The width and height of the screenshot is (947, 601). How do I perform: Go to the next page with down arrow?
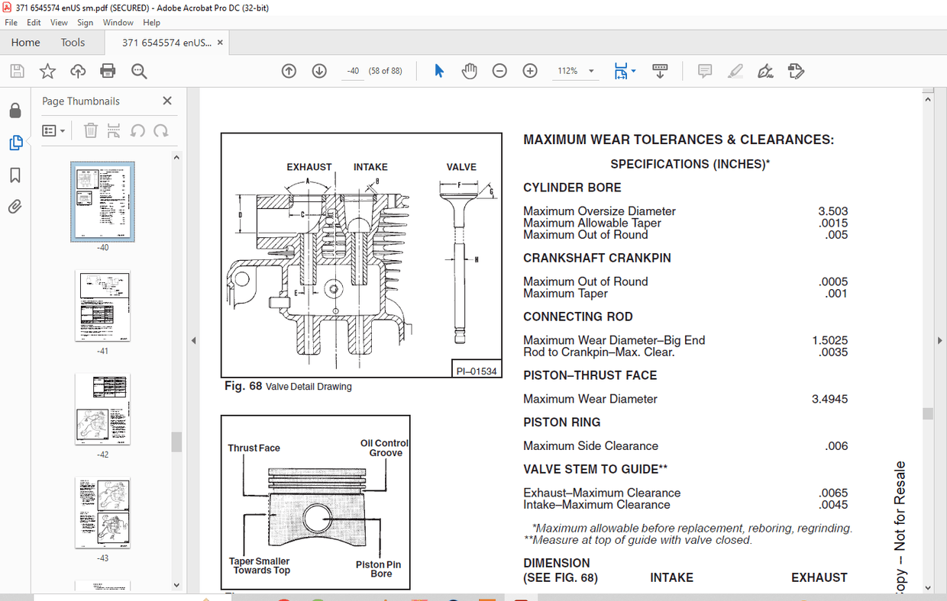tap(318, 70)
